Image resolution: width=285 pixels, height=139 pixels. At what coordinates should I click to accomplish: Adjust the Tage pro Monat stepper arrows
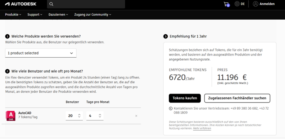point(100,116)
